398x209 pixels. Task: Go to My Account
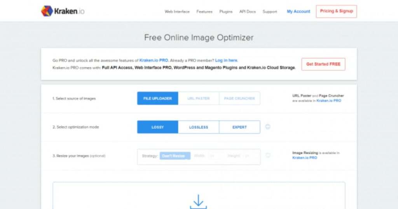pyautogui.click(x=298, y=11)
